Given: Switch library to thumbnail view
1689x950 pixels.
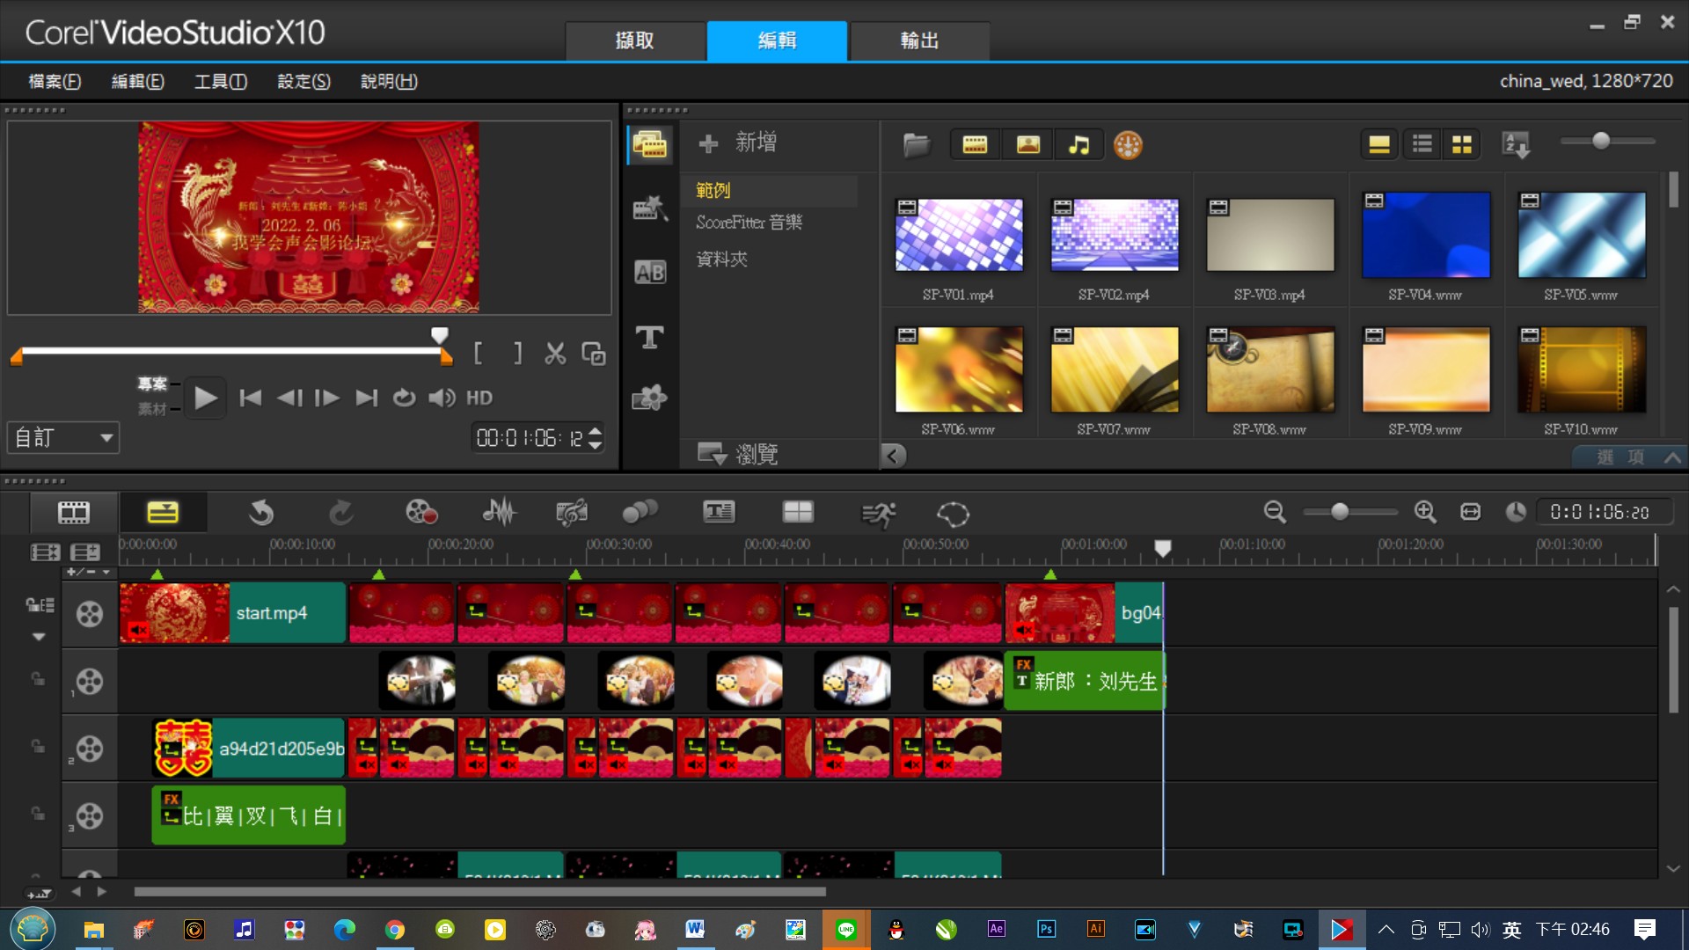Looking at the screenshot, I should tap(1462, 144).
